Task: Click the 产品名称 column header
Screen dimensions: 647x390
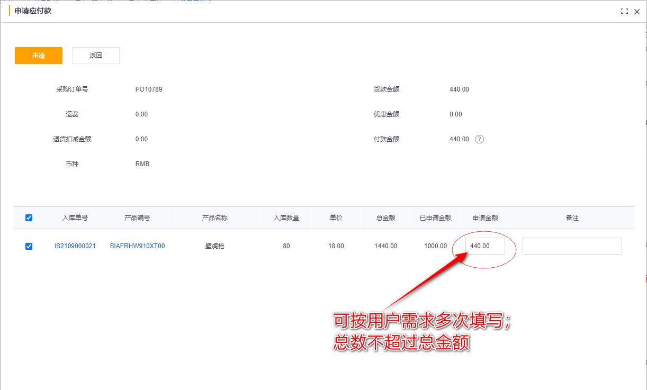Action: click(214, 217)
